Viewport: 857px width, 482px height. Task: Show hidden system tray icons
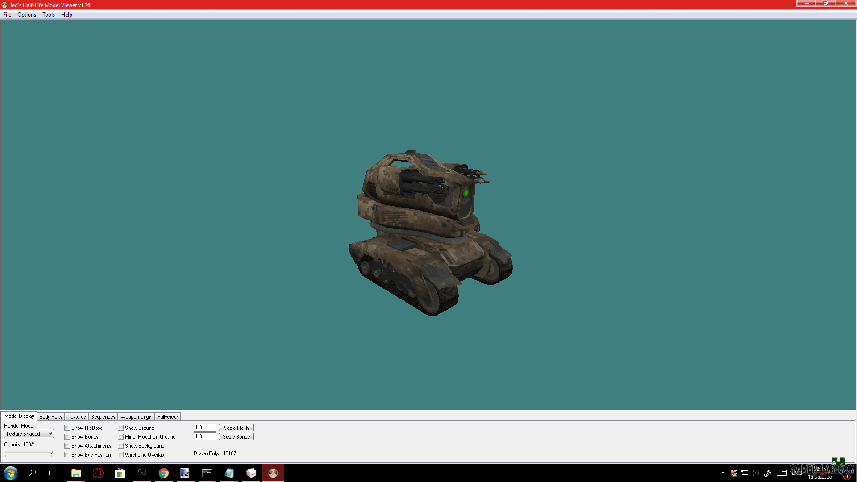(723, 473)
